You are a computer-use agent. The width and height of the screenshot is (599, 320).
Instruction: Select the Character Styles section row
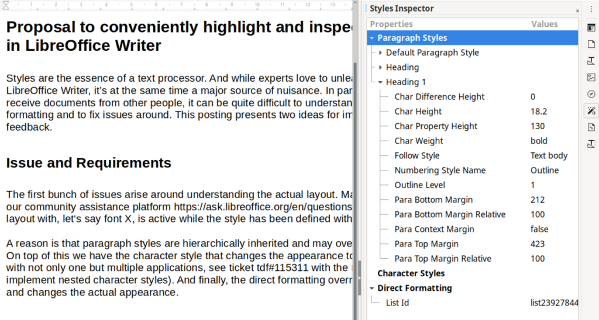pos(473,273)
